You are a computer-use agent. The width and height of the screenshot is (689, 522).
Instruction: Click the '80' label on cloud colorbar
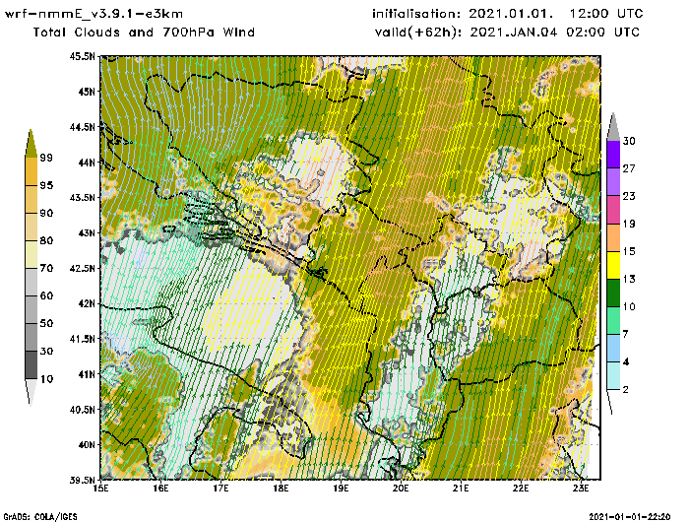pos(46,240)
